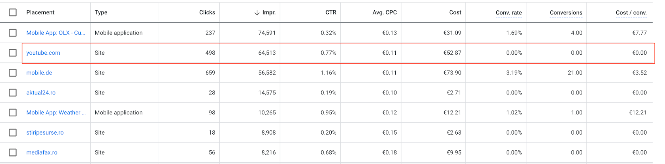This screenshot has height=164, width=665.
Task: Click the Cost / conv. column header
Action: pos(631,13)
